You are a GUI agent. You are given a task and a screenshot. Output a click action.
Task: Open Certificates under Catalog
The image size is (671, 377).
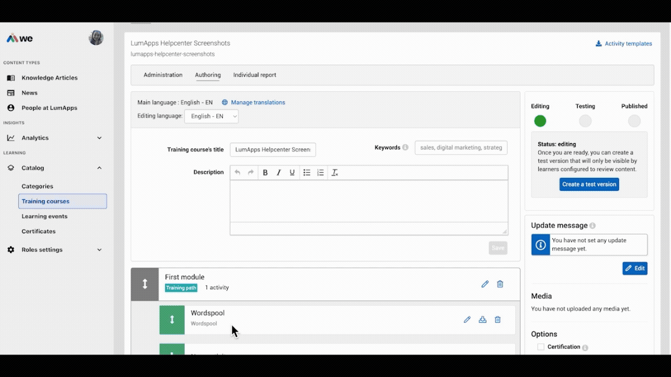tap(38, 232)
